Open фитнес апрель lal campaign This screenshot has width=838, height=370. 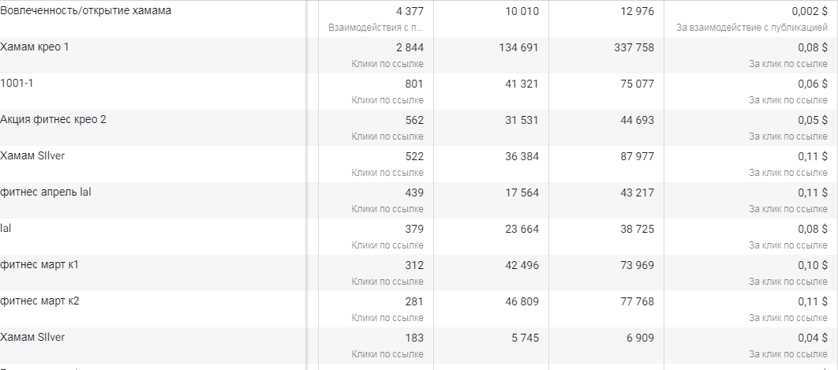coord(46,192)
